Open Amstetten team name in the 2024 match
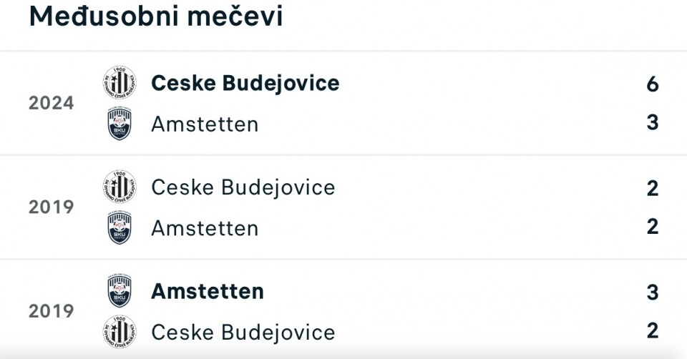687x359 pixels. (x=205, y=124)
